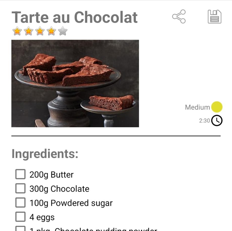Tap the floppy disk save icon
The width and height of the screenshot is (232, 231).
215,17
